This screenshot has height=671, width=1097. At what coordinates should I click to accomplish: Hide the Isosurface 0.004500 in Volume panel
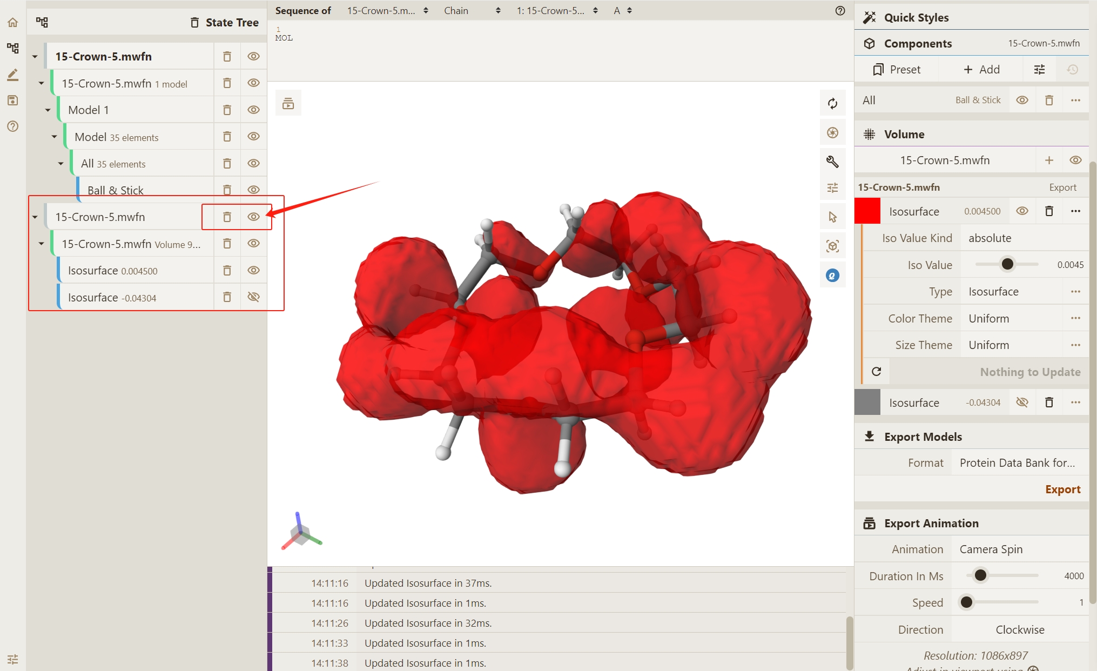[x=1022, y=211]
